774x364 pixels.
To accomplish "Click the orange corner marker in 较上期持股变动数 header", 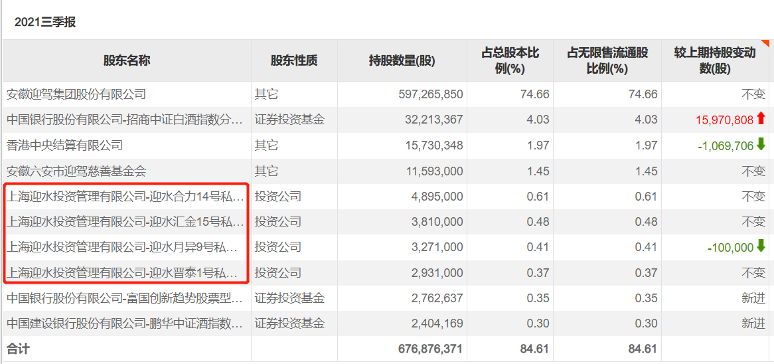I will pyautogui.click(x=765, y=43).
